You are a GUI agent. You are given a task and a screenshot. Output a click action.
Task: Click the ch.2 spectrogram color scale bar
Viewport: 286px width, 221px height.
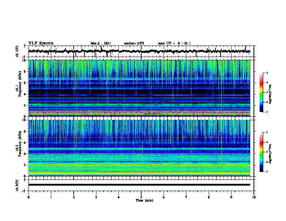[x=261, y=152]
